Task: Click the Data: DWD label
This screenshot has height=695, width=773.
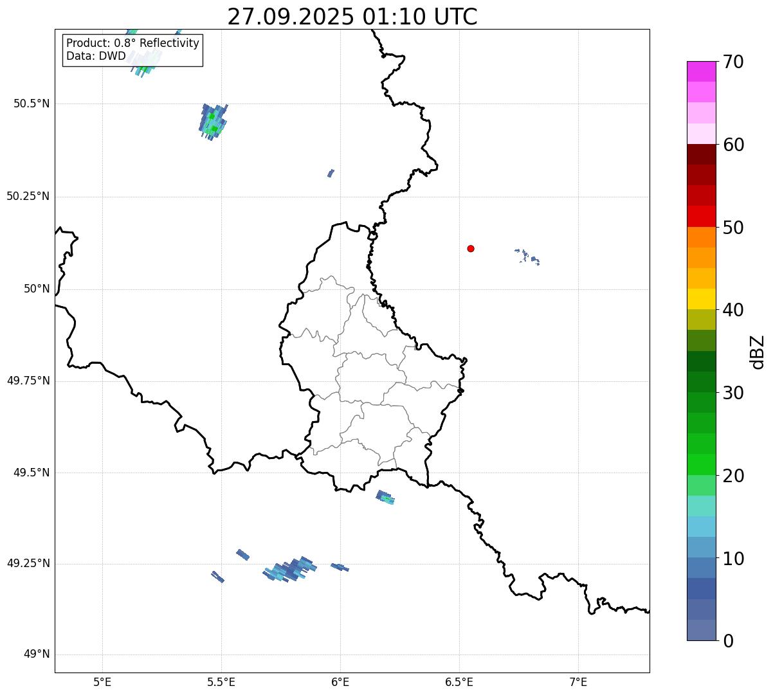Action: click(x=96, y=56)
